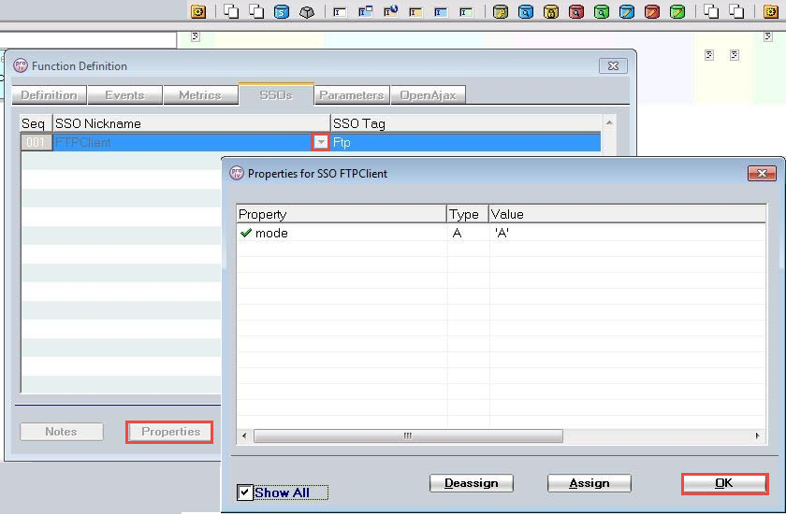Image resolution: width=786 pixels, height=514 pixels.
Task: Click the Assign button
Action: [x=589, y=483]
